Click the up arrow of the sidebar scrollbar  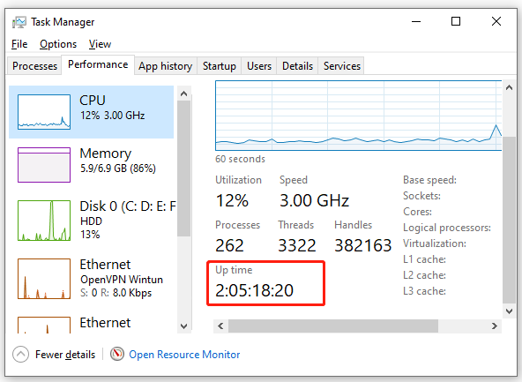click(183, 94)
